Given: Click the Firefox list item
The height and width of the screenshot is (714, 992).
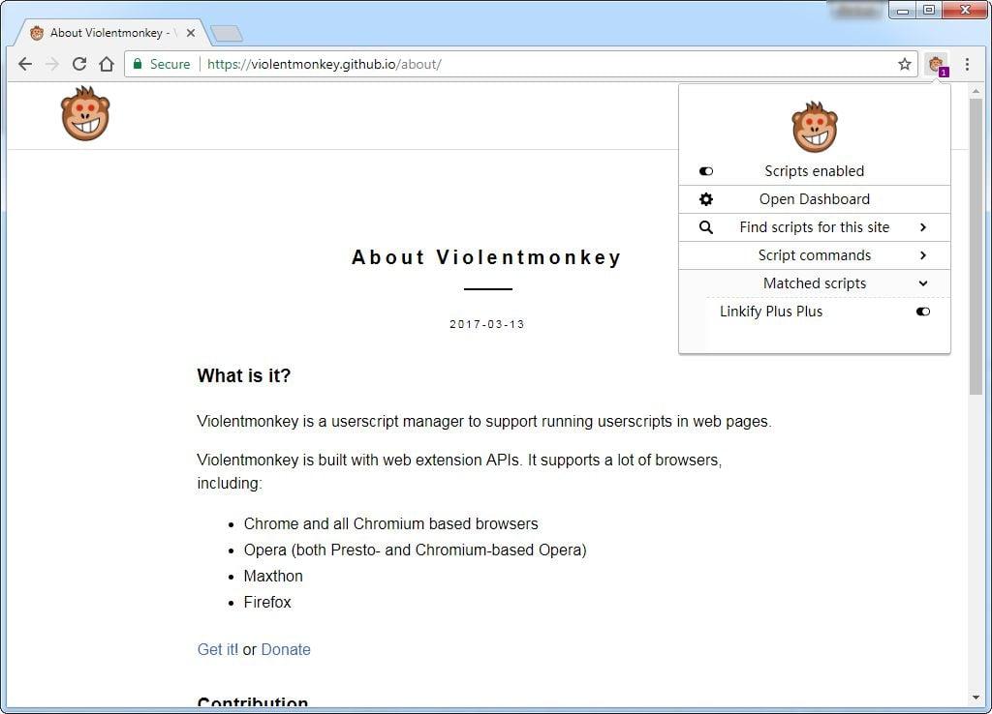Looking at the screenshot, I should click(267, 602).
